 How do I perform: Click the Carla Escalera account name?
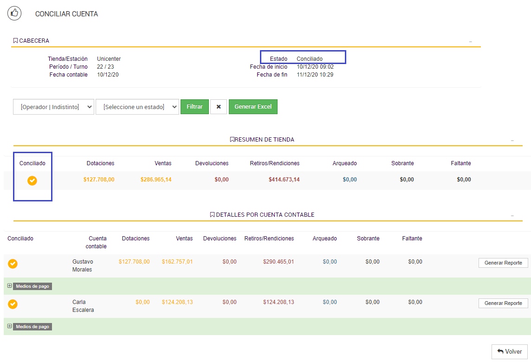[x=83, y=306]
